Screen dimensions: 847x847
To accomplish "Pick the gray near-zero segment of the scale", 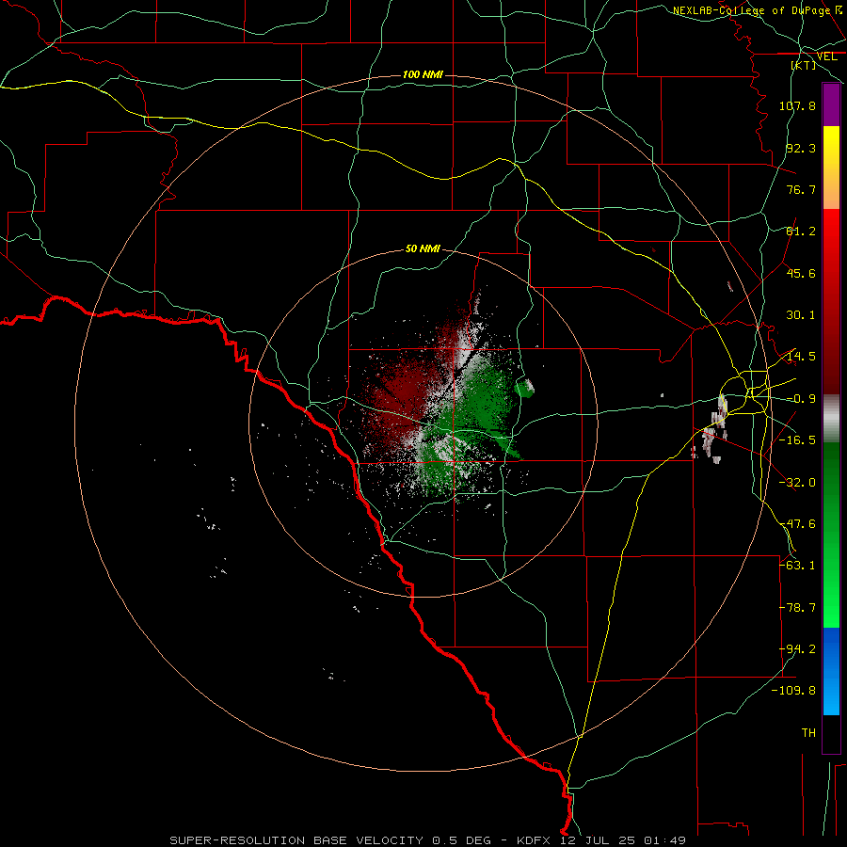I will point(831,419).
